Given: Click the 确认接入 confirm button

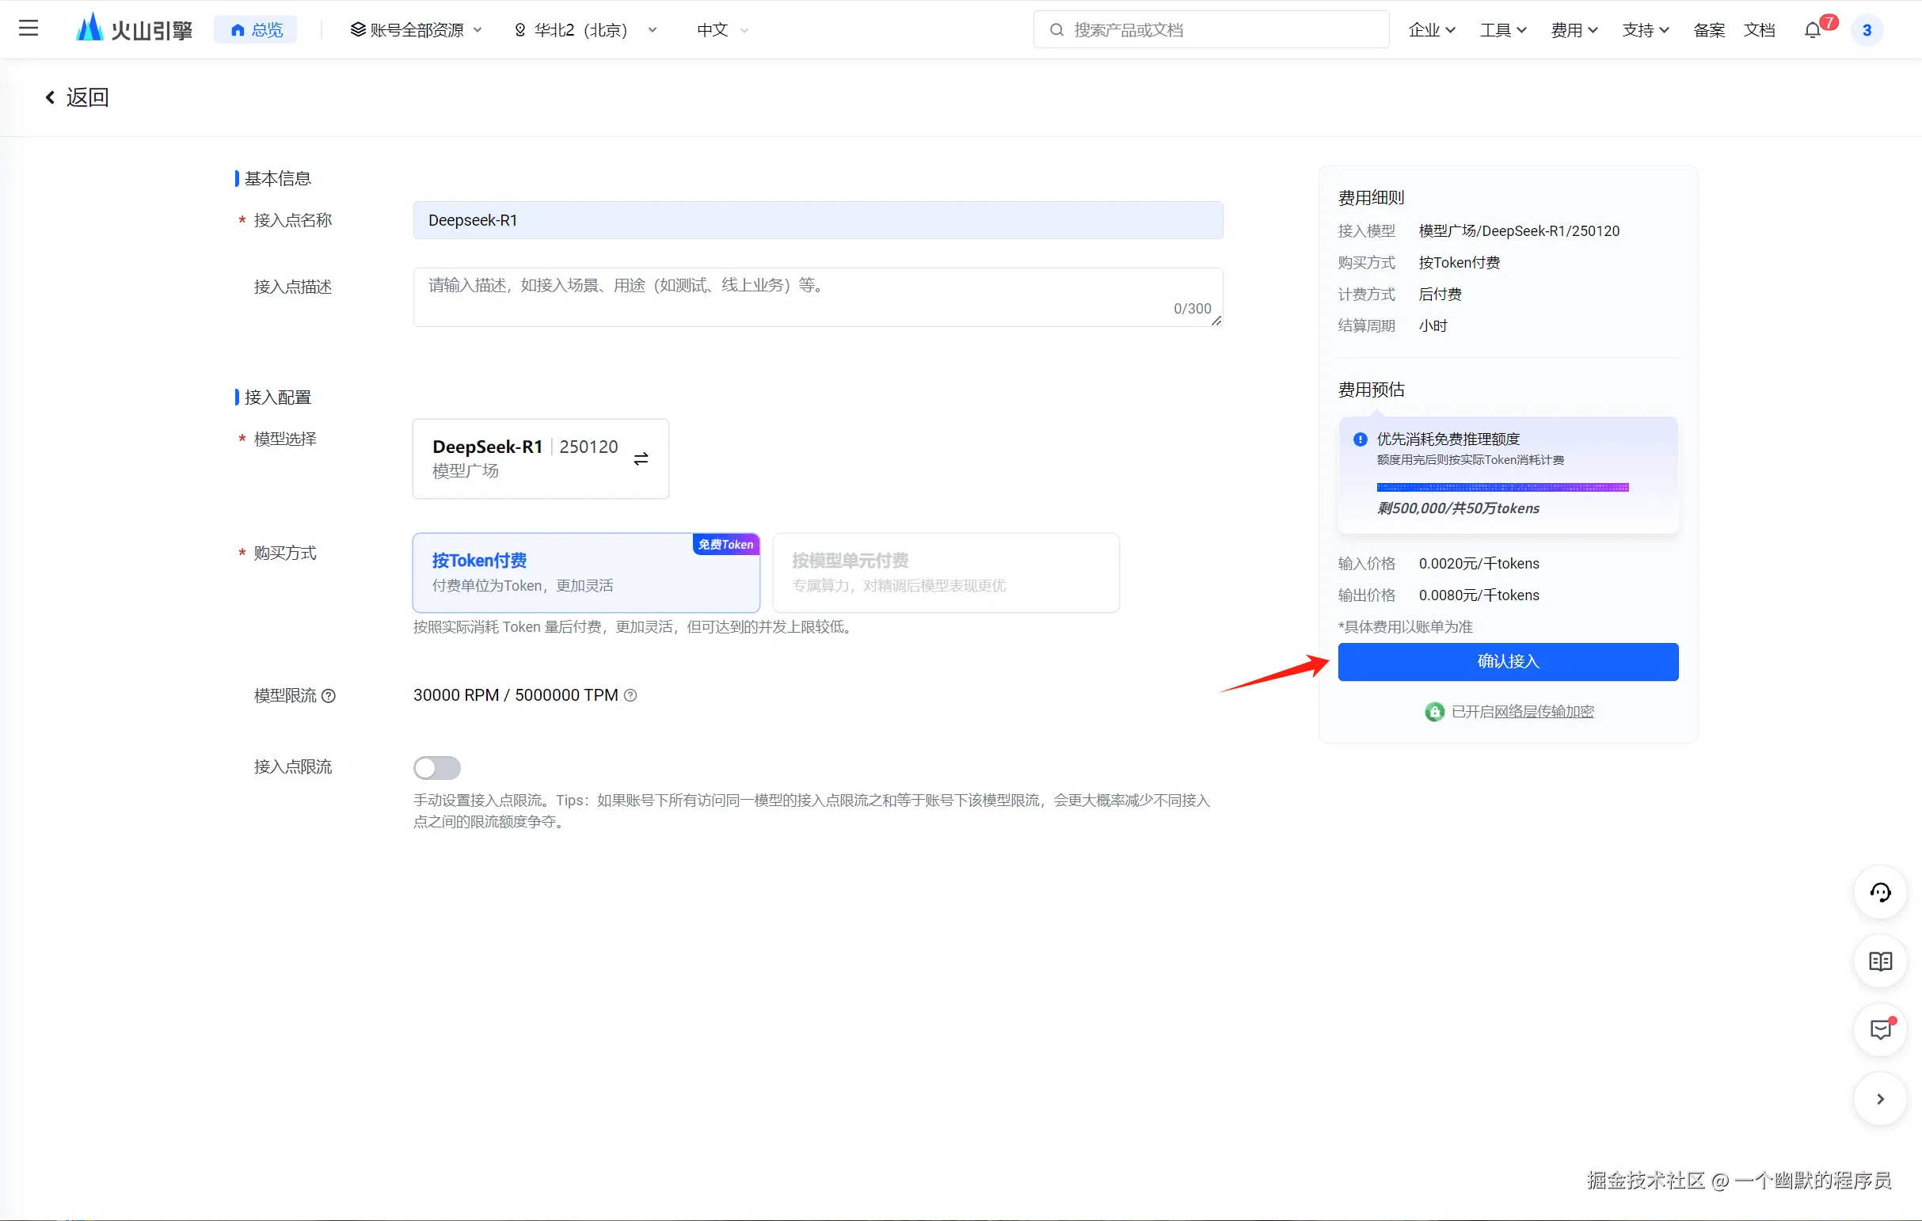Looking at the screenshot, I should pos(1507,662).
